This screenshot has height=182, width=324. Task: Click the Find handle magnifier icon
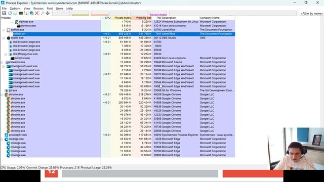43,13
